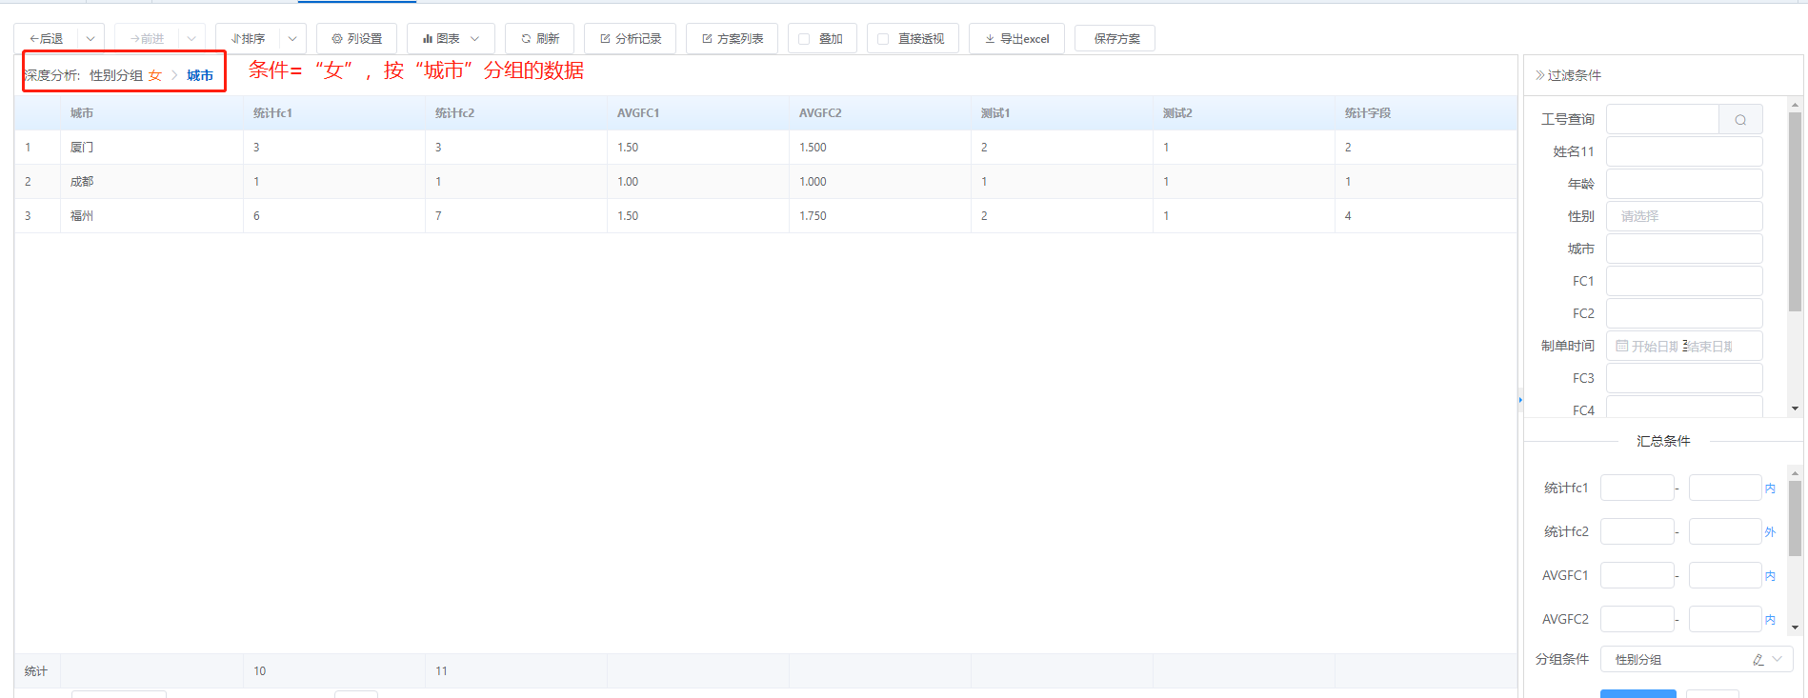1808x698 pixels.
Task: Collapse the 过滤条件 panel via double-arrow icon
Action: pos(1539,75)
